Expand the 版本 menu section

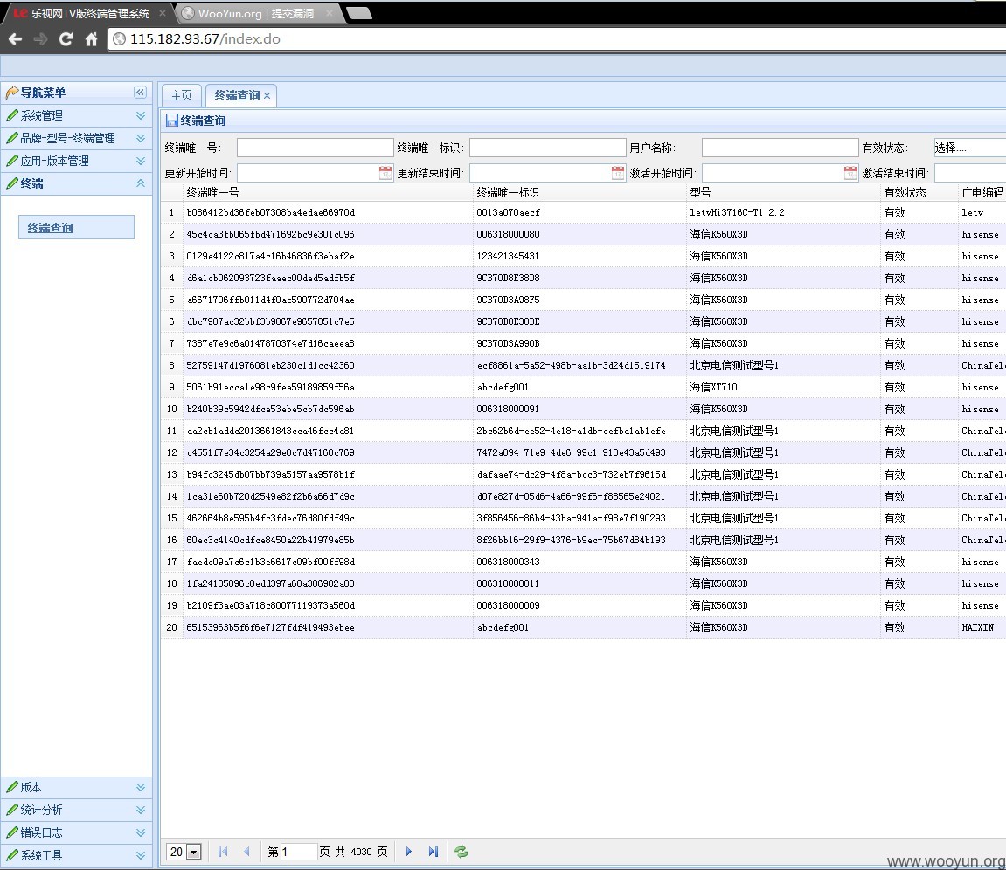[x=141, y=787]
